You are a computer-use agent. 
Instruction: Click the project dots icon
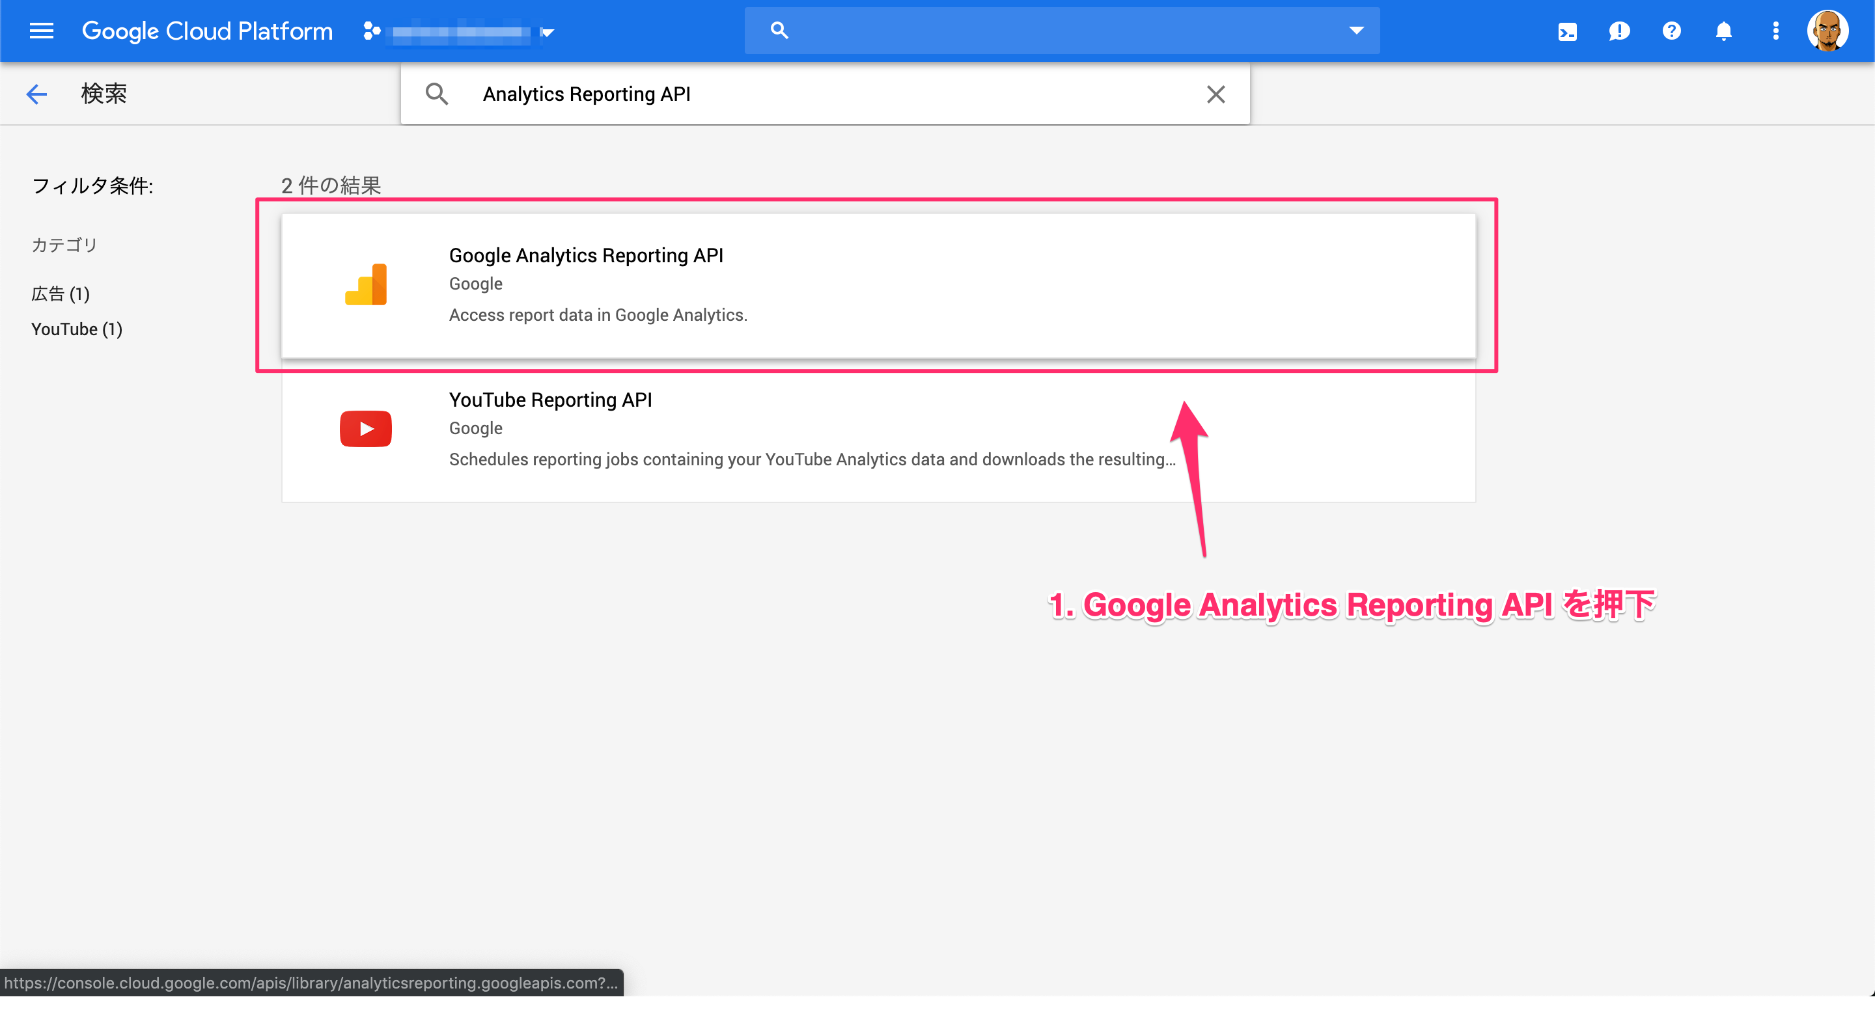click(x=372, y=31)
